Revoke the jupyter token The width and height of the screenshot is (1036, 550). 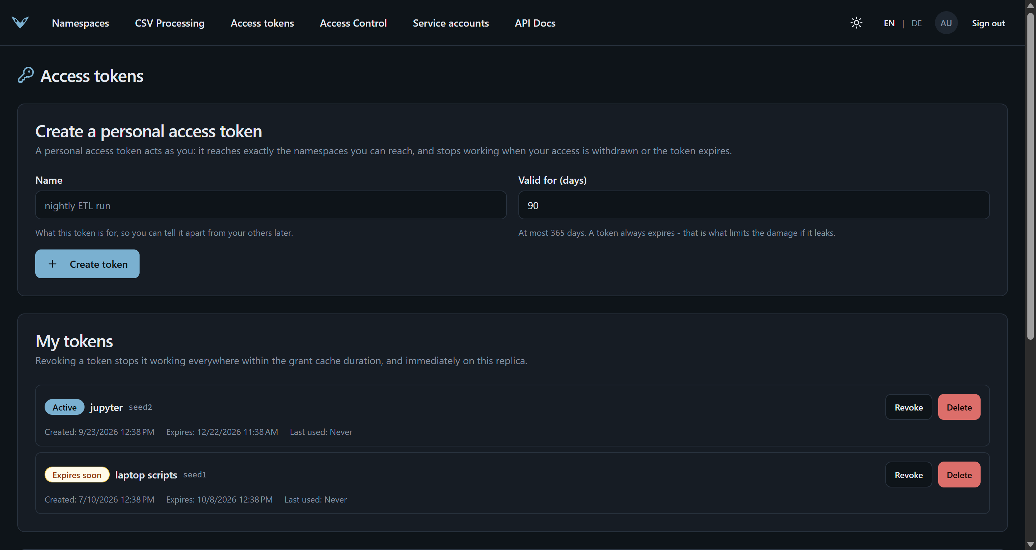coord(909,407)
